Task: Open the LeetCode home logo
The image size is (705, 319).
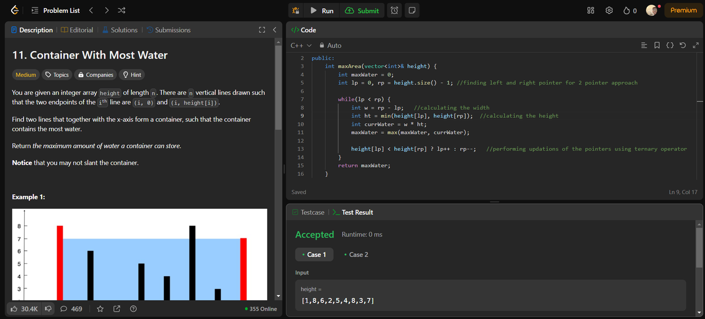Action: pos(14,11)
